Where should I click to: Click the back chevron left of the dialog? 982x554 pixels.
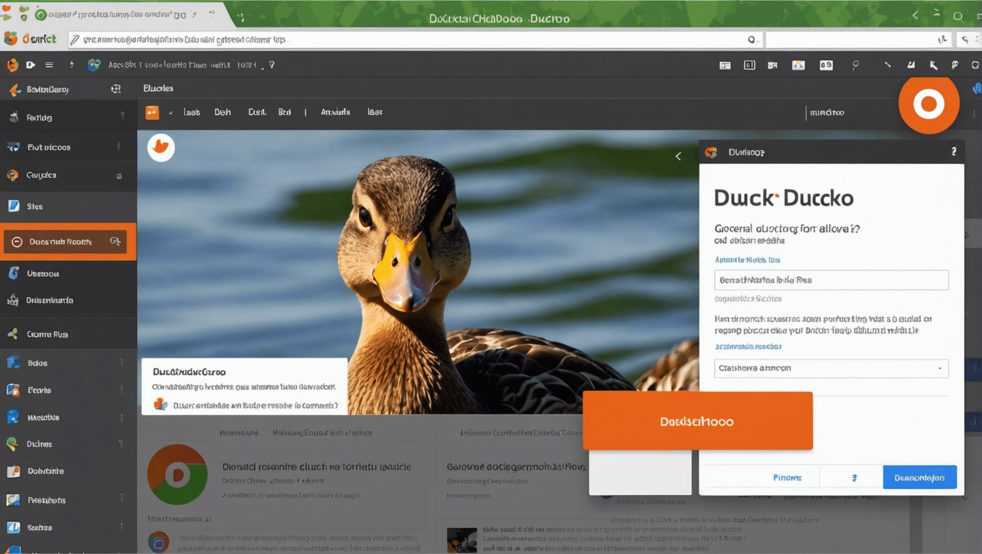coord(678,156)
